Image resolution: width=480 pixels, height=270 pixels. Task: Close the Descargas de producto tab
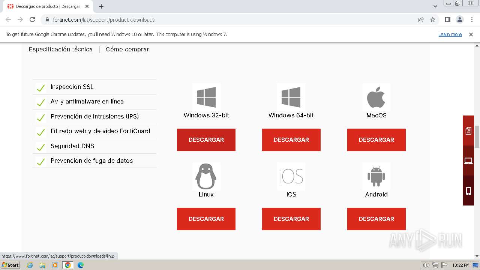click(87, 6)
